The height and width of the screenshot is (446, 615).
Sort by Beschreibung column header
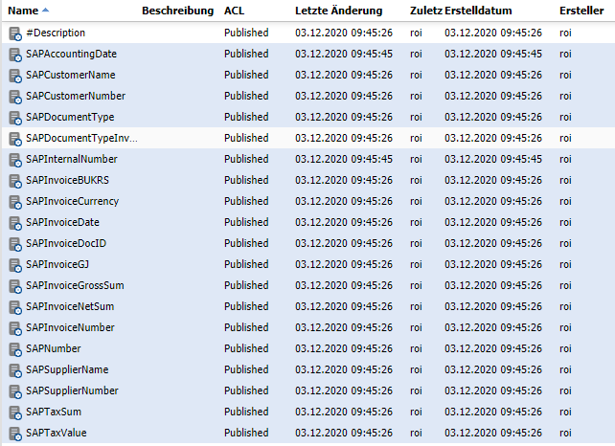pos(177,11)
